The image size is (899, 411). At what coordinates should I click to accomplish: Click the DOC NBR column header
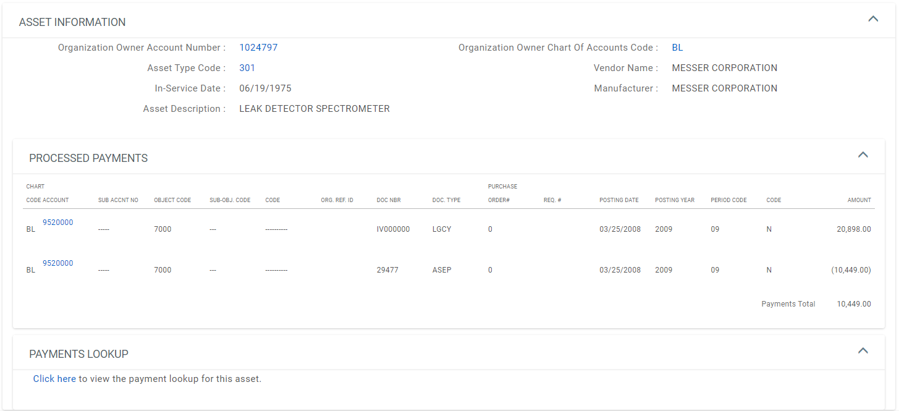point(389,200)
